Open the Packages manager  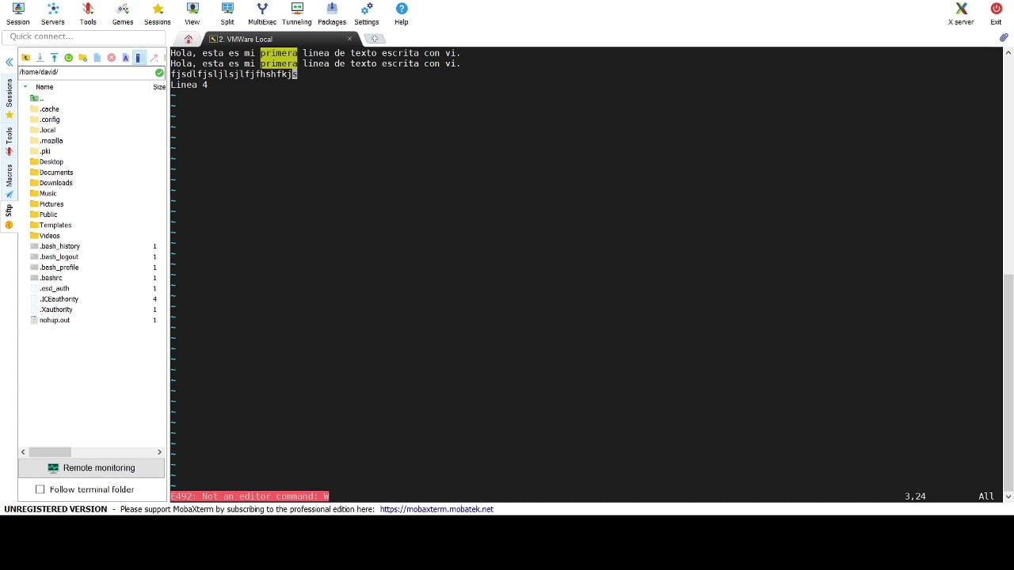click(332, 12)
